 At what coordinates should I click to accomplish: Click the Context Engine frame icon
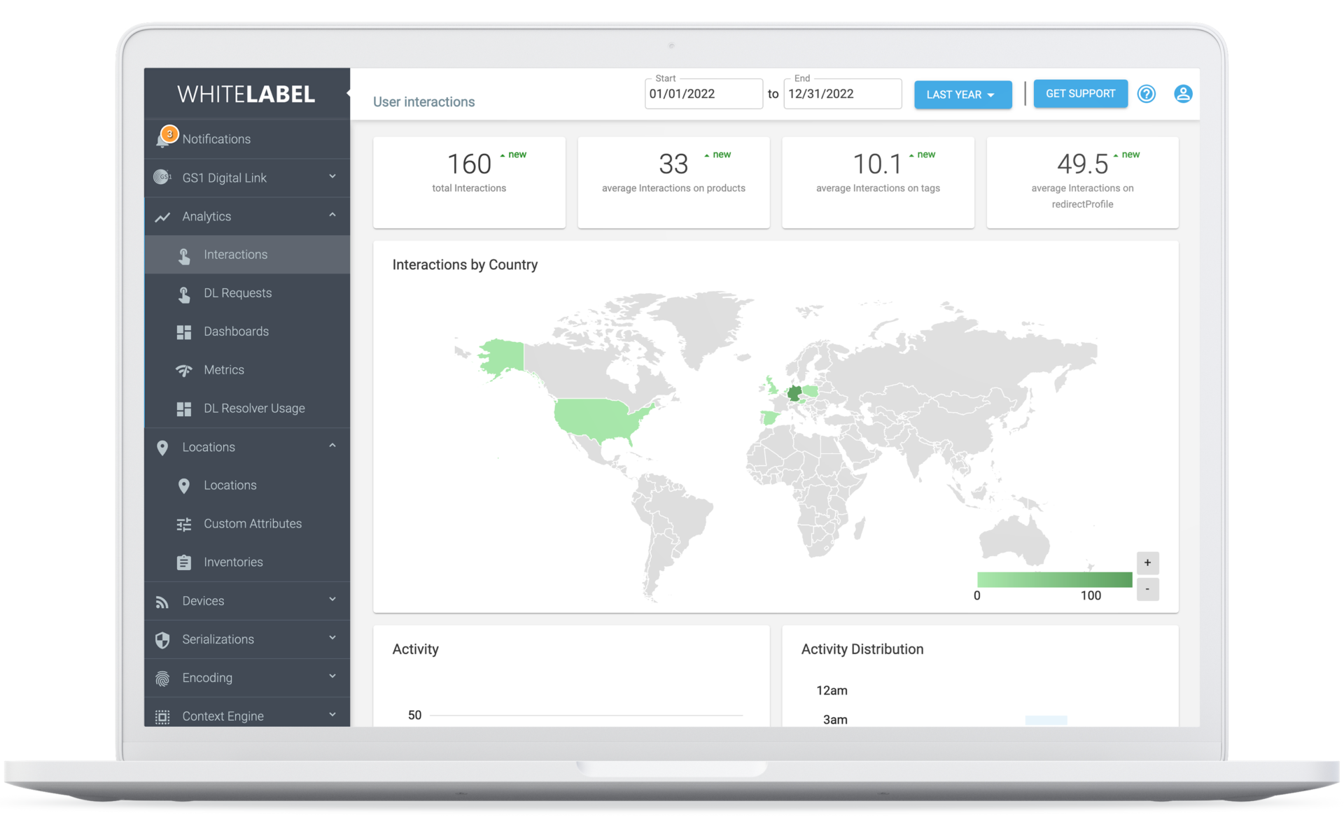[x=162, y=717]
